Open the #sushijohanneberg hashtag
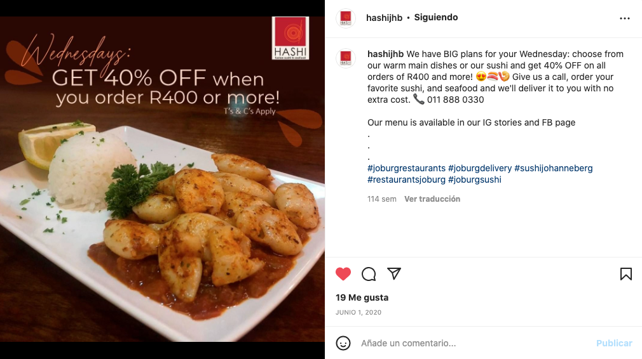This screenshot has width=642, height=359. (x=553, y=168)
